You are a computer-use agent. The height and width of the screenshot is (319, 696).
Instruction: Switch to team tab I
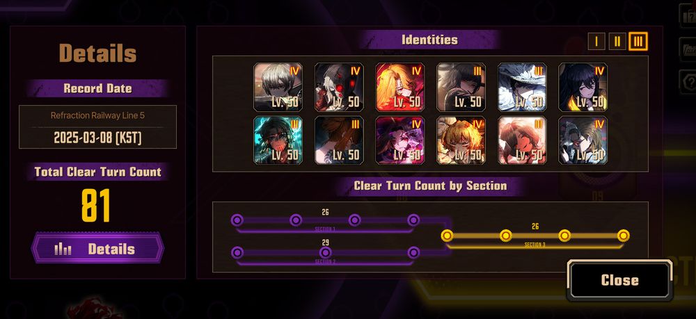click(596, 42)
